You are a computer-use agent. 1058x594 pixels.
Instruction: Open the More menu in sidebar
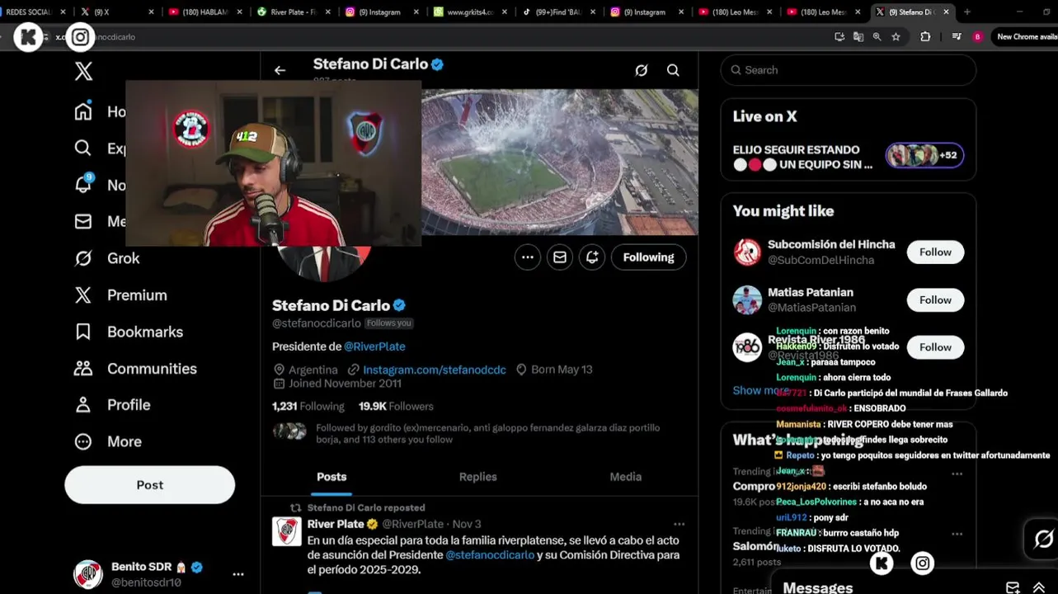pyautogui.click(x=108, y=441)
